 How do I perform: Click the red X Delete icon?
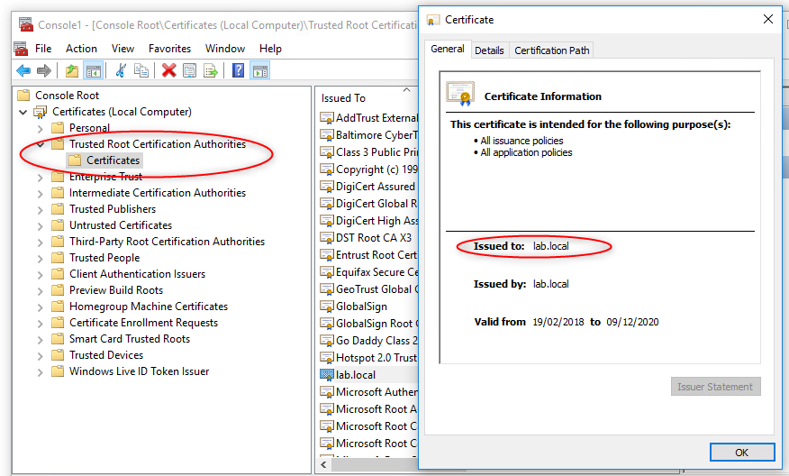(168, 70)
